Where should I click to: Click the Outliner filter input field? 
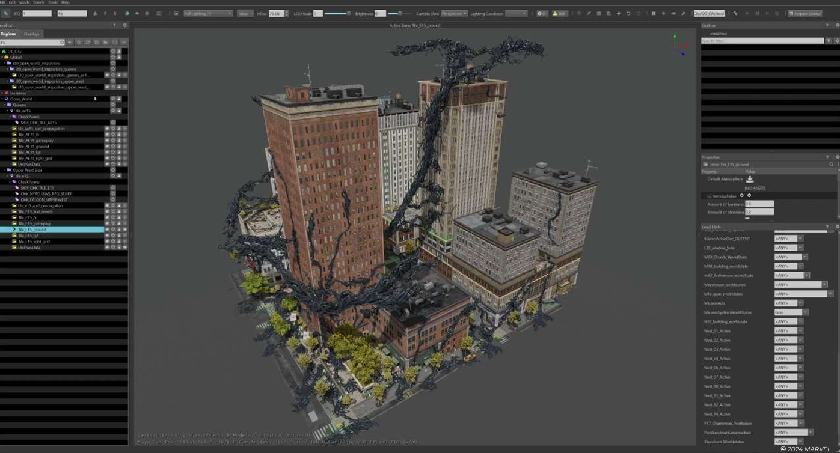[x=762, y=41]
